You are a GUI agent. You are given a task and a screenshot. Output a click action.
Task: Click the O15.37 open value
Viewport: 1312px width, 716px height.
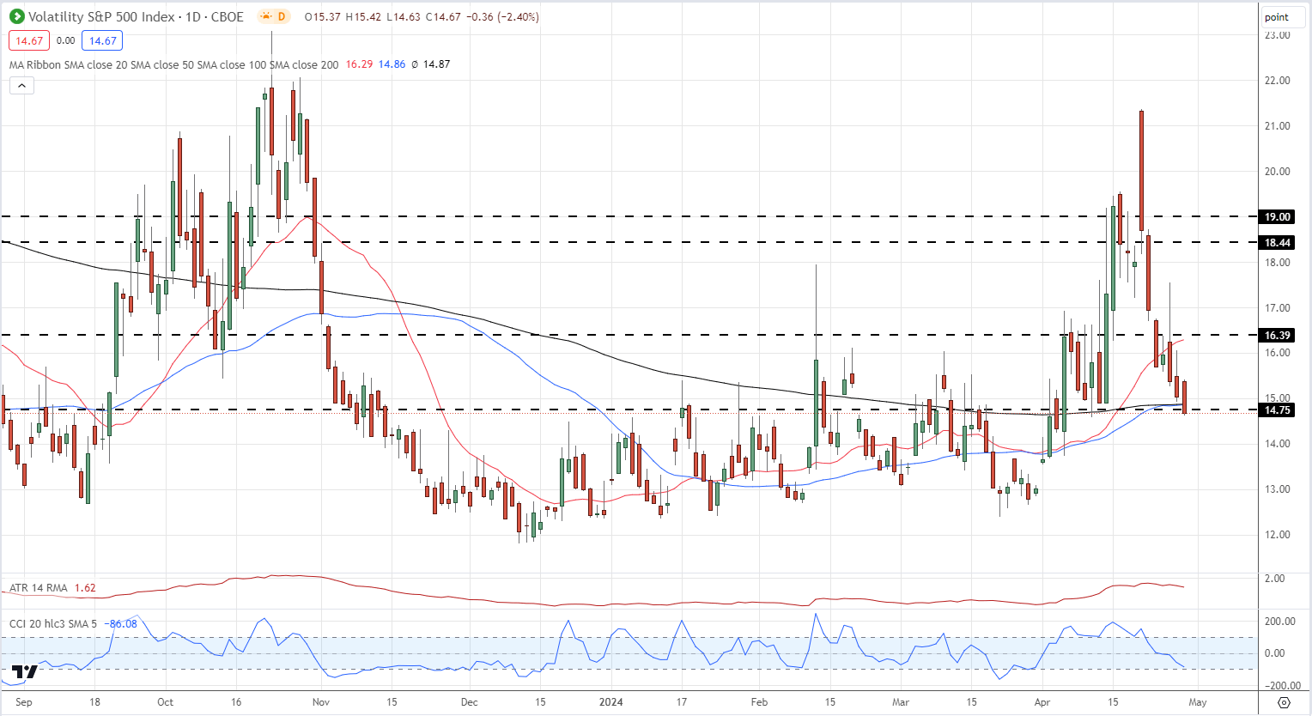(x=323, y=16)
